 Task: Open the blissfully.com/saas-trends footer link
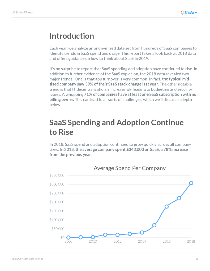pyautogui.click(x=28, y=259)
